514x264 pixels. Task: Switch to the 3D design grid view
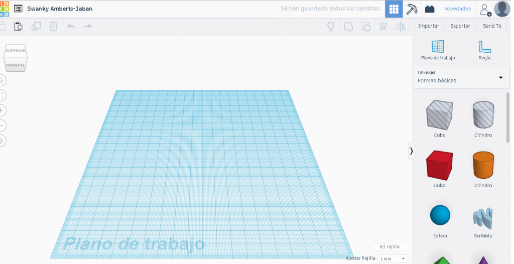tap(394, 9)
